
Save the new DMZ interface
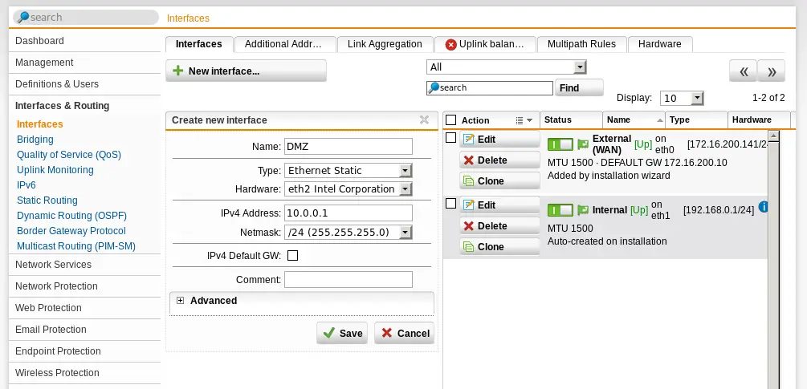click(x=342, y=334)
